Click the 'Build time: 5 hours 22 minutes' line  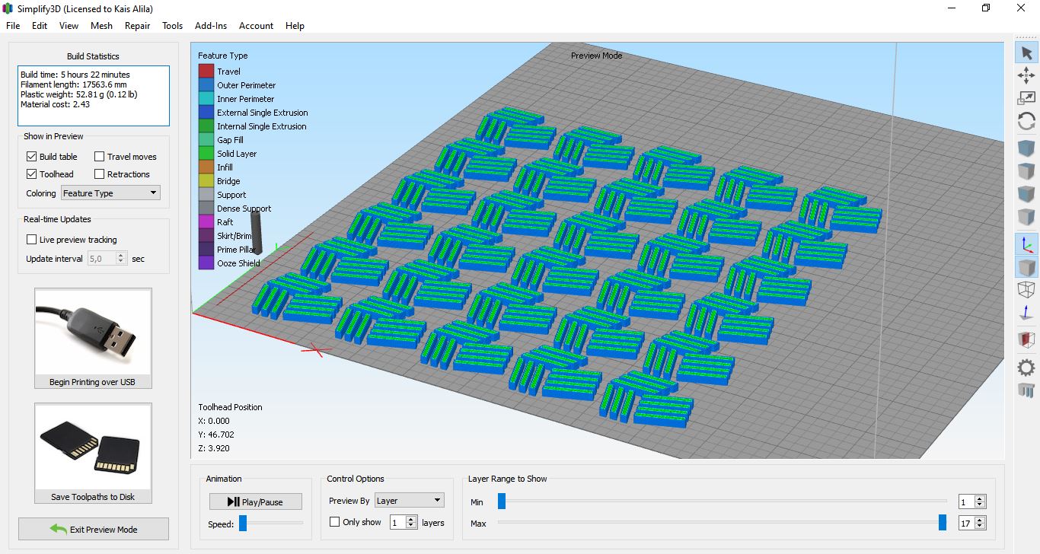point(75,75)
